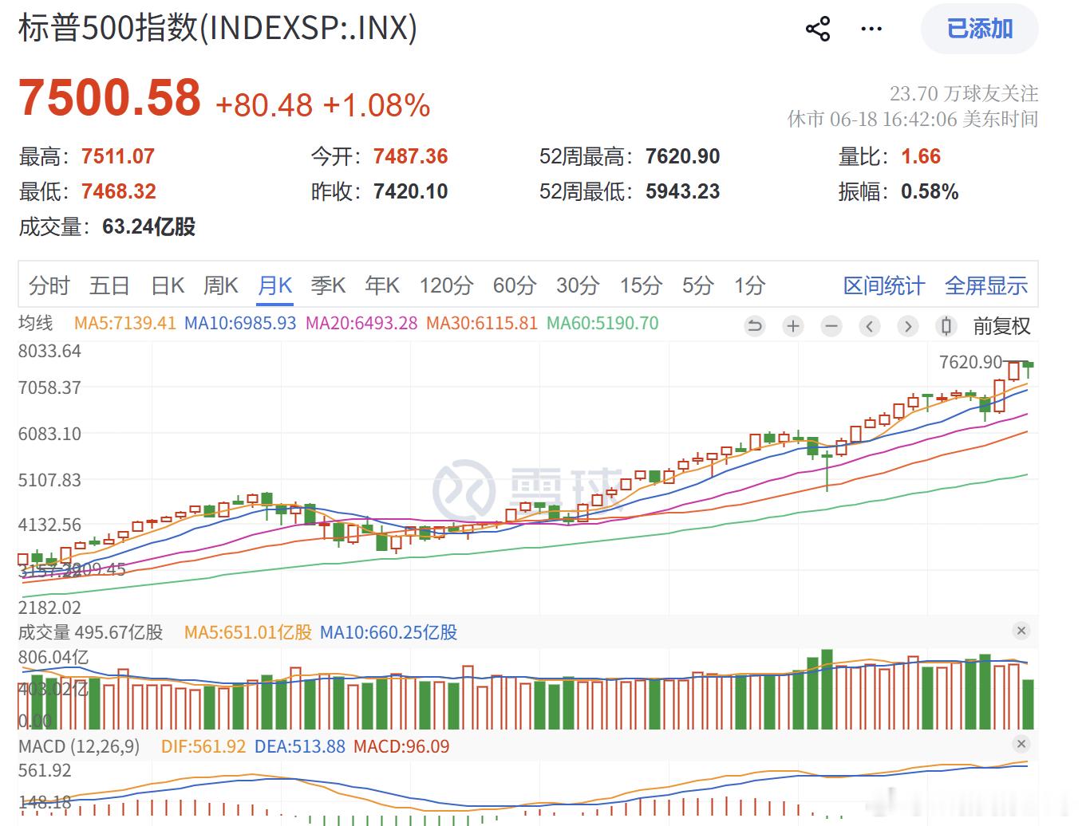Select the 月K chart tab

275,285
